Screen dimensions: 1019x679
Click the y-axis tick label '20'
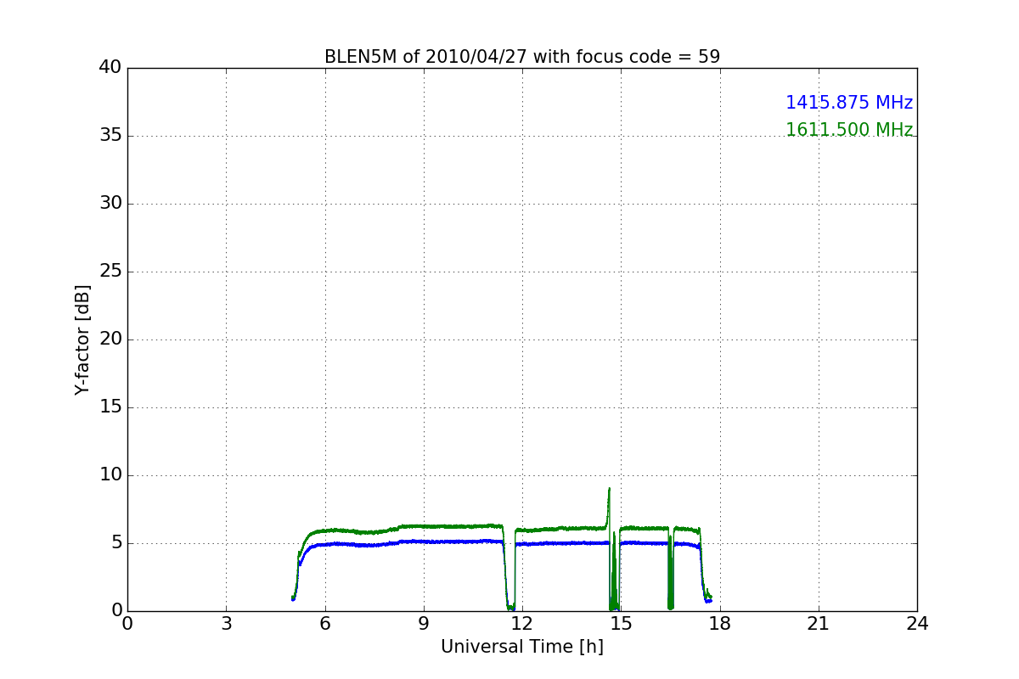coord(110,339)
